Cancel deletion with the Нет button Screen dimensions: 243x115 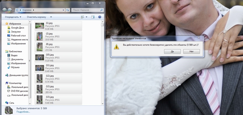pos(192,52)
